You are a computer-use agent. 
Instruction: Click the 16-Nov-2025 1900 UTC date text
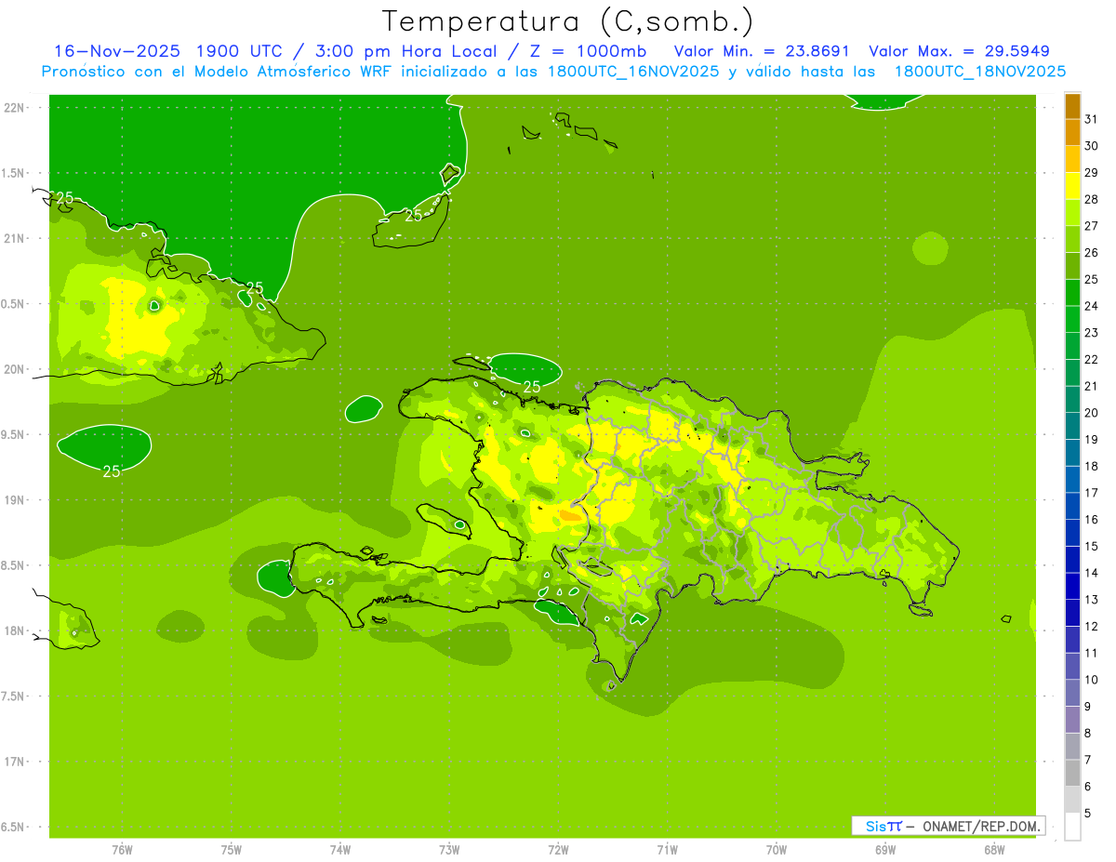point(168,51)
